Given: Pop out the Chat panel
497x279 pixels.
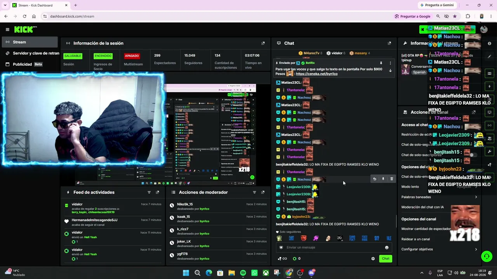Looking at the screenshot, I should tap(389, 43).
